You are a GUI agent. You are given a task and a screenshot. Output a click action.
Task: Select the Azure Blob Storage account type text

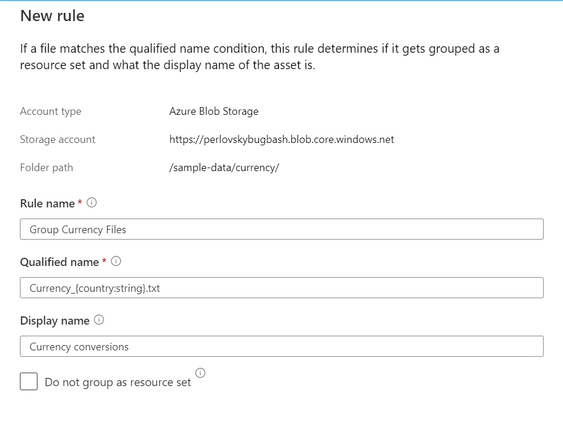tap(213, 111)
